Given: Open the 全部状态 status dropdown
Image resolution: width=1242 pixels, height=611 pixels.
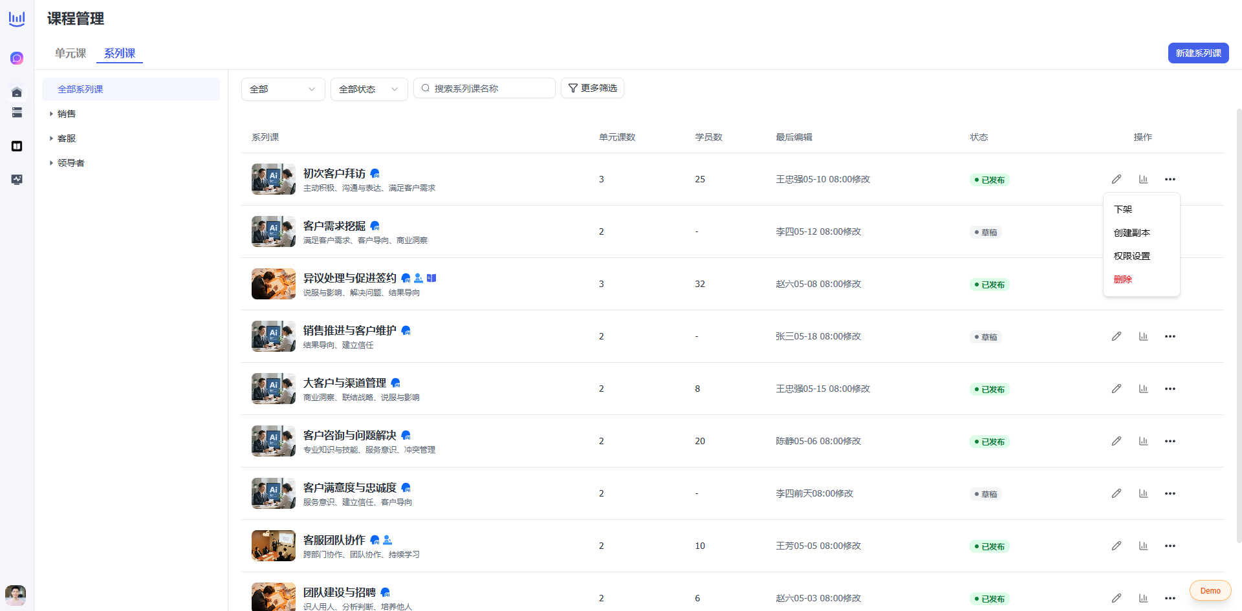Looking at the screenshot, I should (369, 89).
